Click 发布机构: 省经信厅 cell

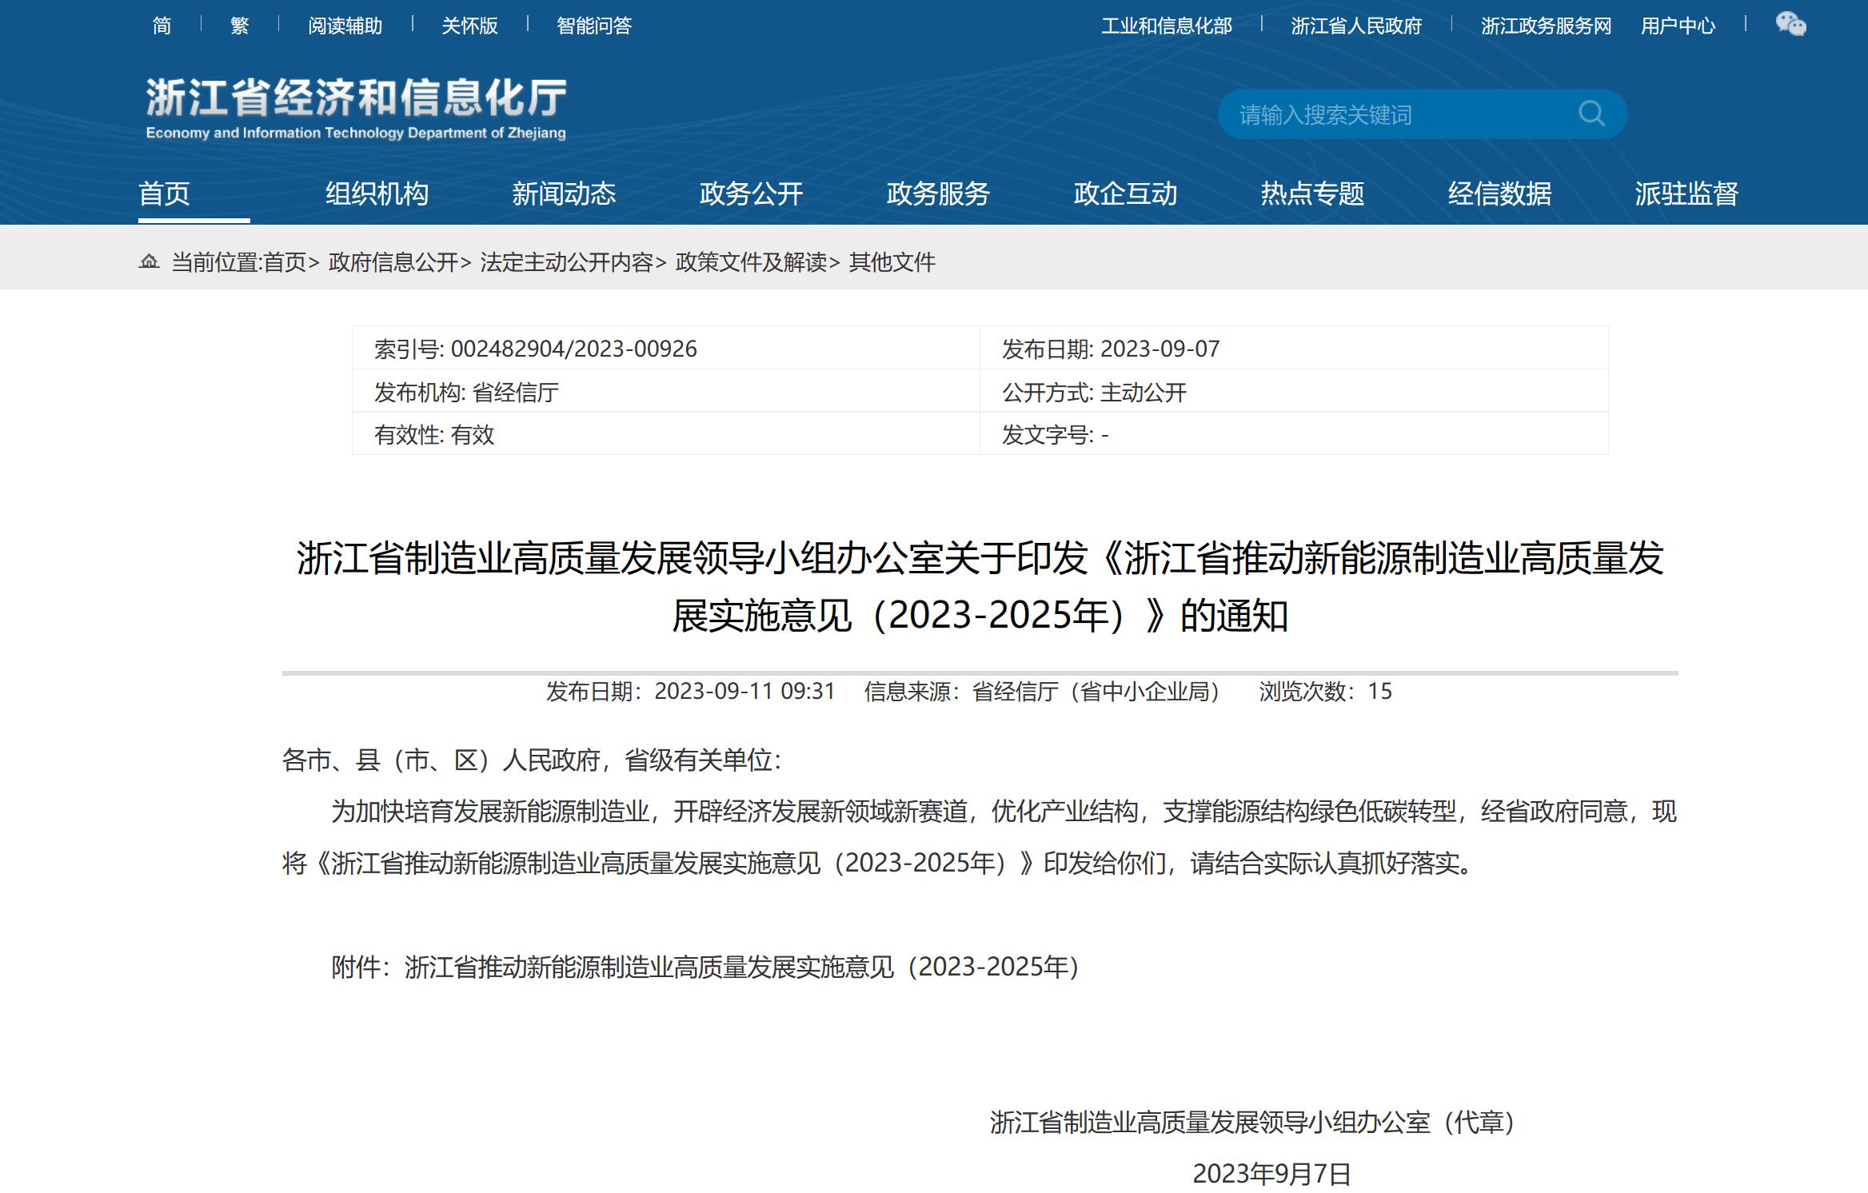click(x=665, y=392)
